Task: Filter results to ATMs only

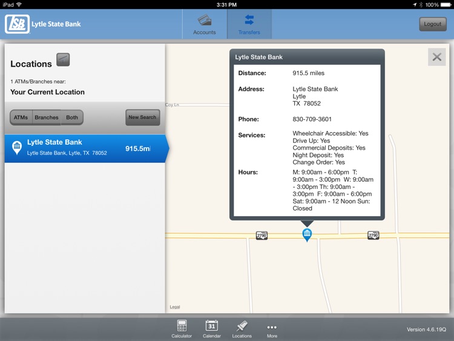Action: [21, 118]
